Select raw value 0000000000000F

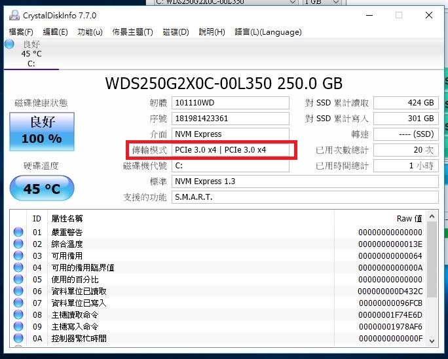(390, 339)
